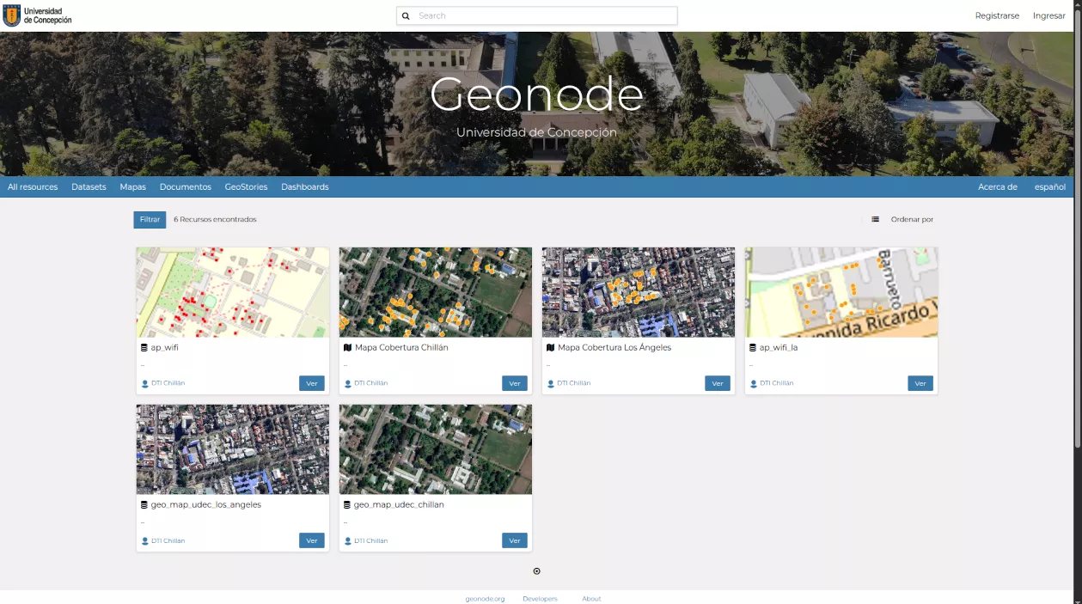This screenshot has width=1082, height=604.
Task: Open the geo_map_udec_los_angeles thumbnail image
Action: [232, 449]
